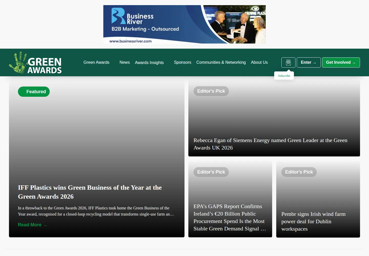Open the Rebecca Egan Siemens Energy article
The width and height of the screenshot is (369, 256).
pos(270,144)
